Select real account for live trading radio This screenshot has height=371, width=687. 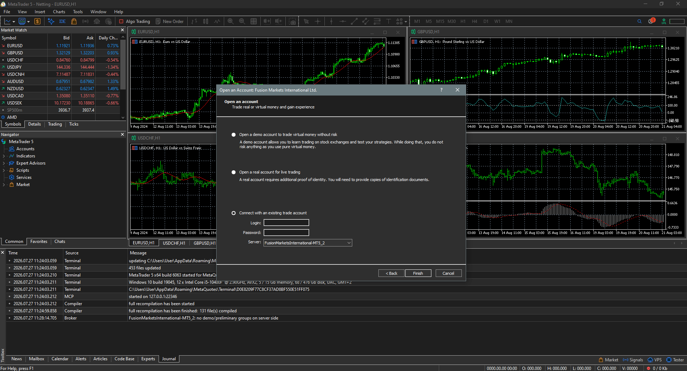[234, 172]
